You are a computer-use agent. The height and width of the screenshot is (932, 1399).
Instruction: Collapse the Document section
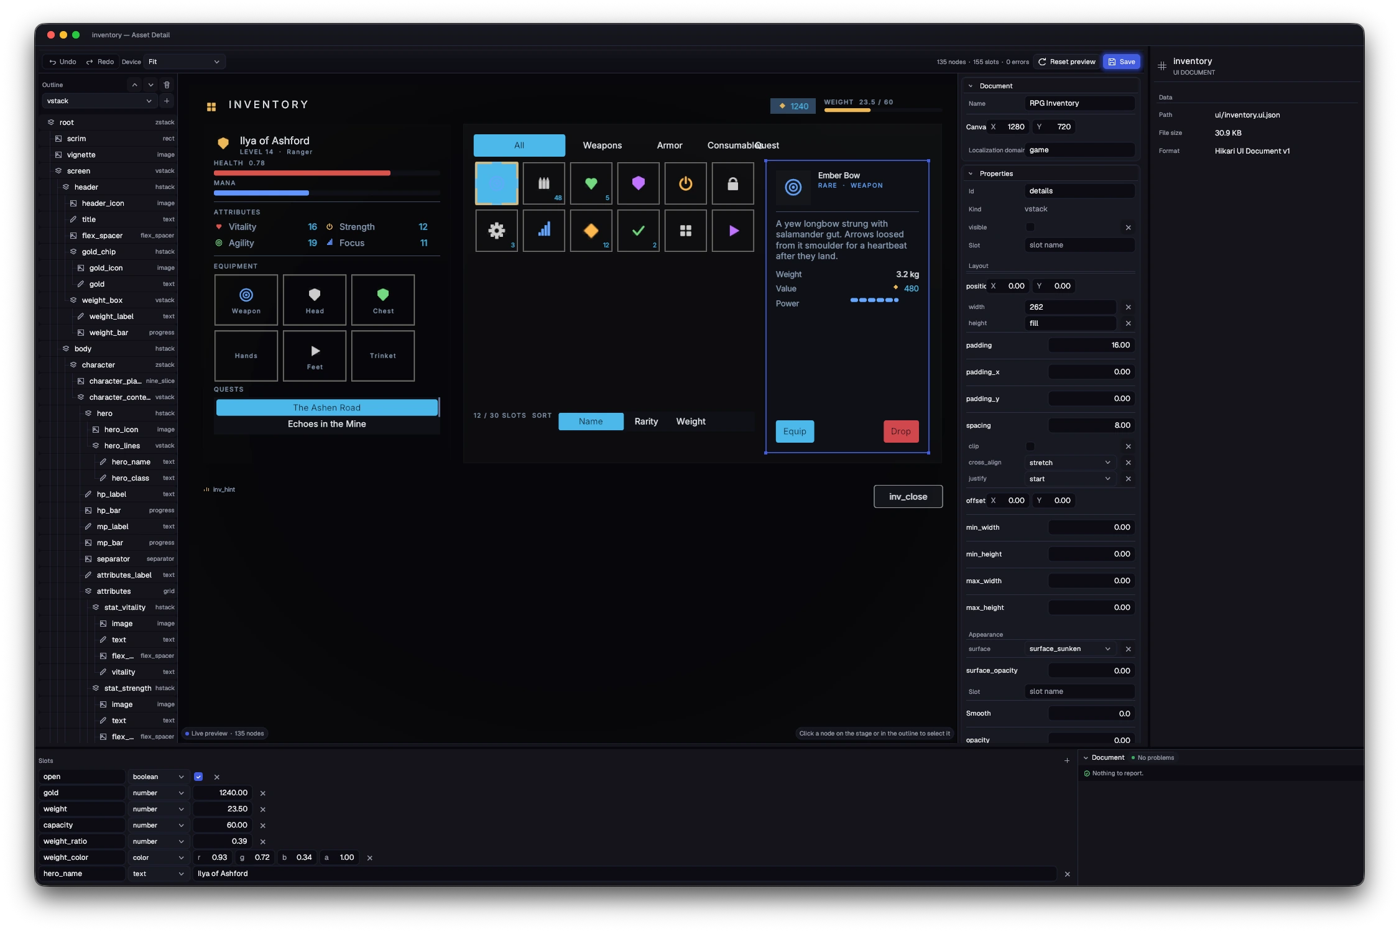(971, 86)
